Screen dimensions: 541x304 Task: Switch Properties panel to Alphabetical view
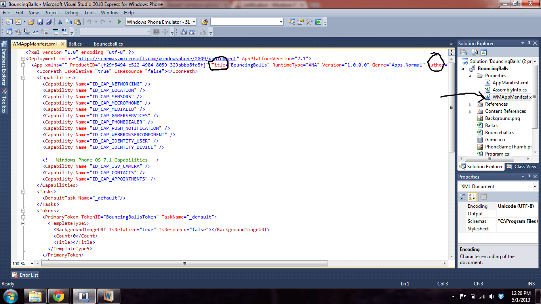pyautogui.click(x=472, y=197)
